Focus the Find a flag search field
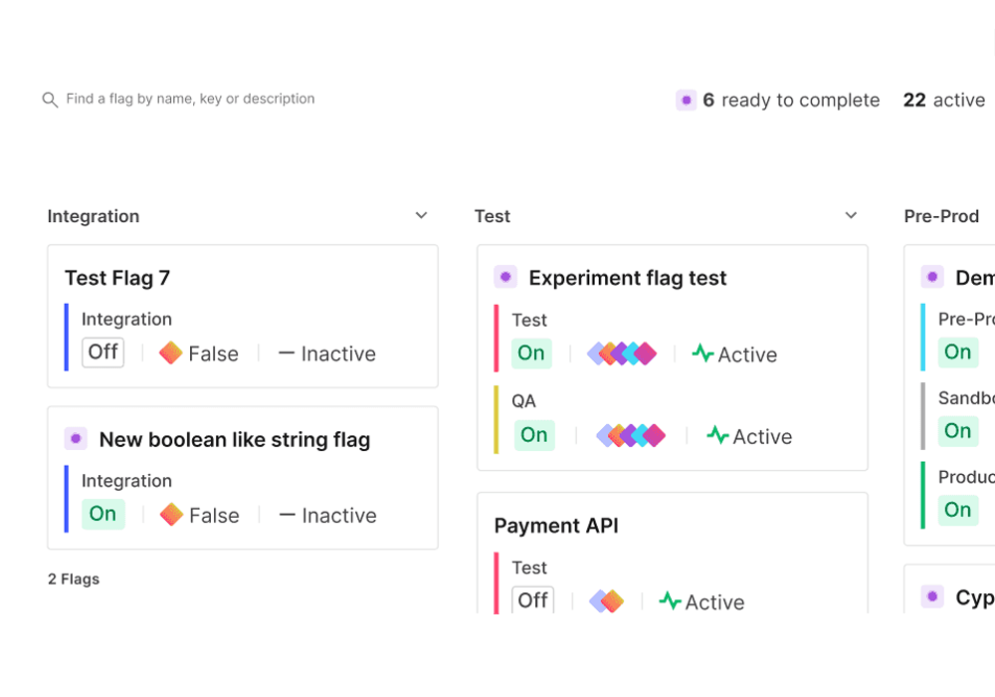 pyautogui.click(x=190, y=99)
